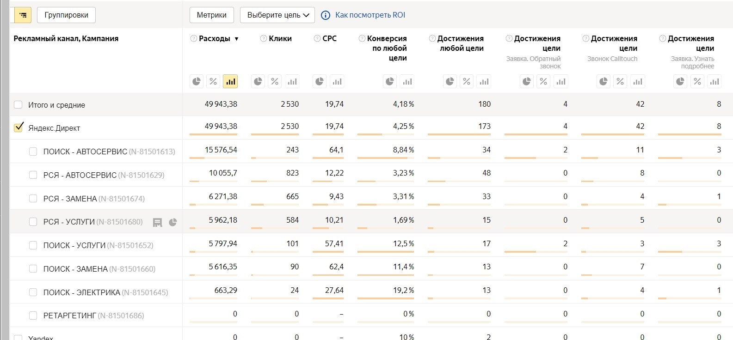733x340 pixels.
Task: Show bar chart for CPC column
Action: [337, 82]
